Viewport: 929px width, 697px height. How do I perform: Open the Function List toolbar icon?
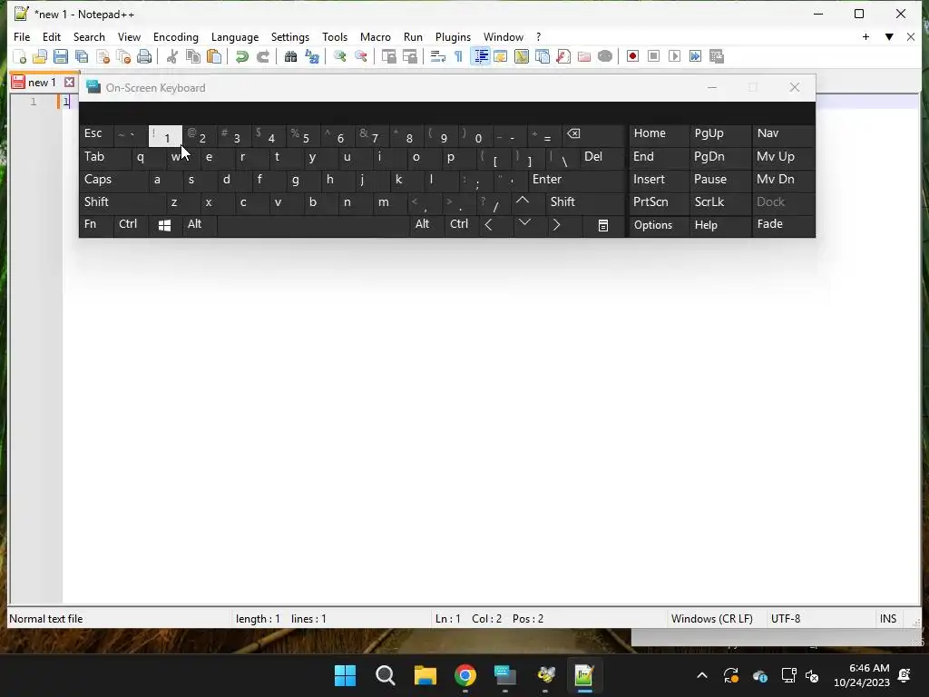(x=563, y=56)
